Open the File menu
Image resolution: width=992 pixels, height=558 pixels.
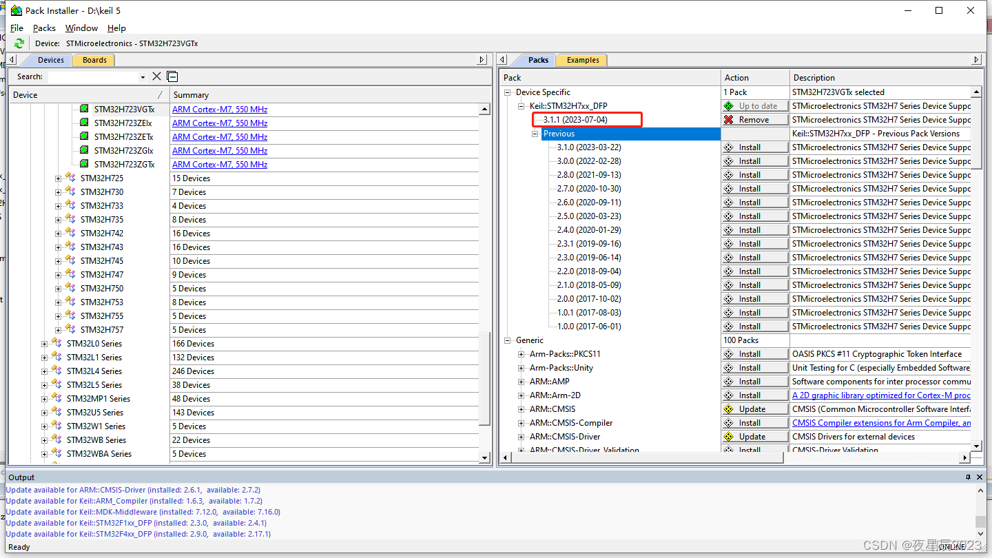tap(17, 28)
